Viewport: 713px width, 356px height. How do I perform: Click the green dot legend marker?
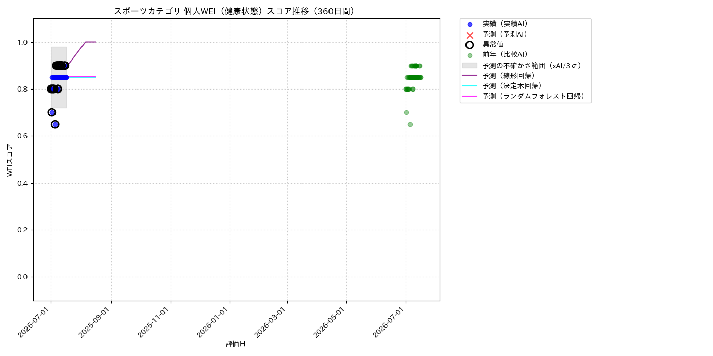pos(470,55)
